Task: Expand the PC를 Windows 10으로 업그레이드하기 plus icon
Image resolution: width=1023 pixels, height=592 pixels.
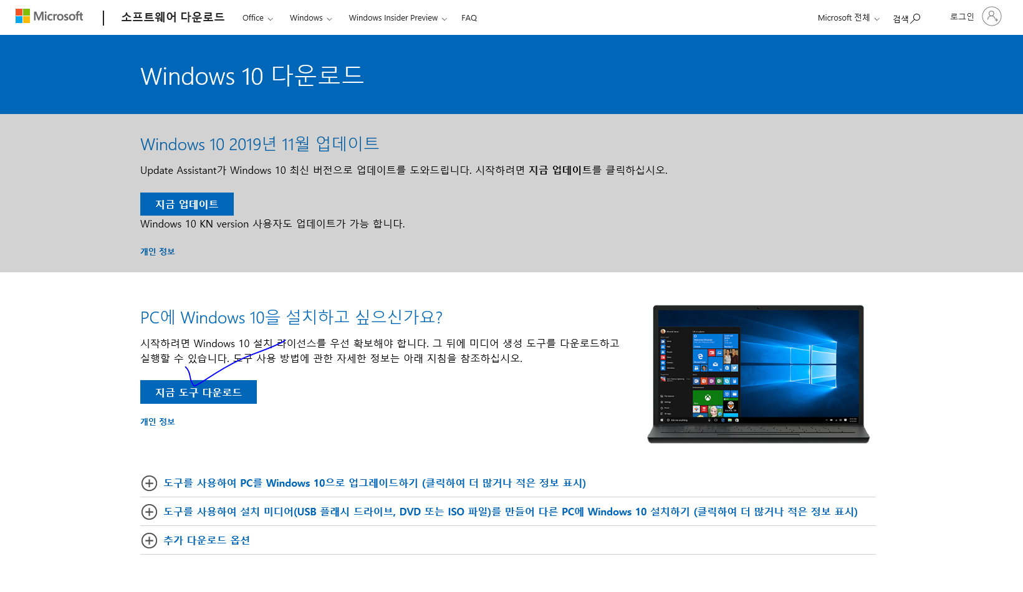Action: (x=149, y=483)
